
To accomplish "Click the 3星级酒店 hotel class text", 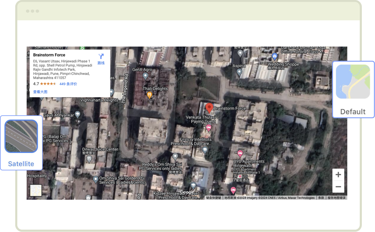I will (241, 180).
